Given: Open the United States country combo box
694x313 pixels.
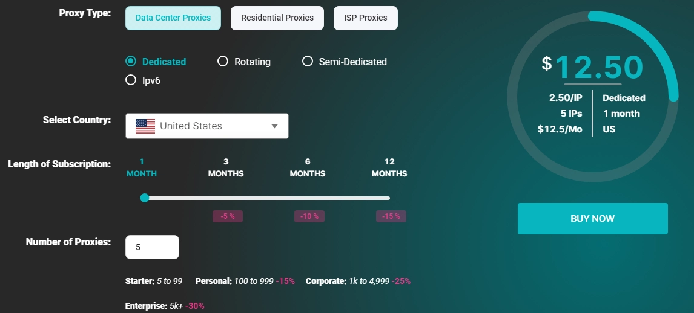Looking at the screenshot, I should pos(207,126).
